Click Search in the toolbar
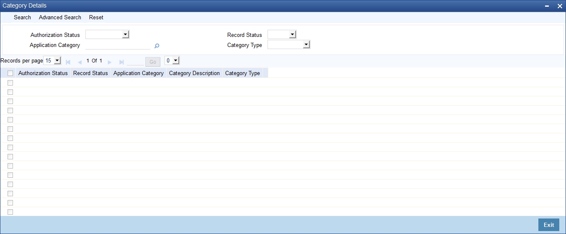Screen dimensions: 566x234 pyautogui.click(x=22, y=17)
